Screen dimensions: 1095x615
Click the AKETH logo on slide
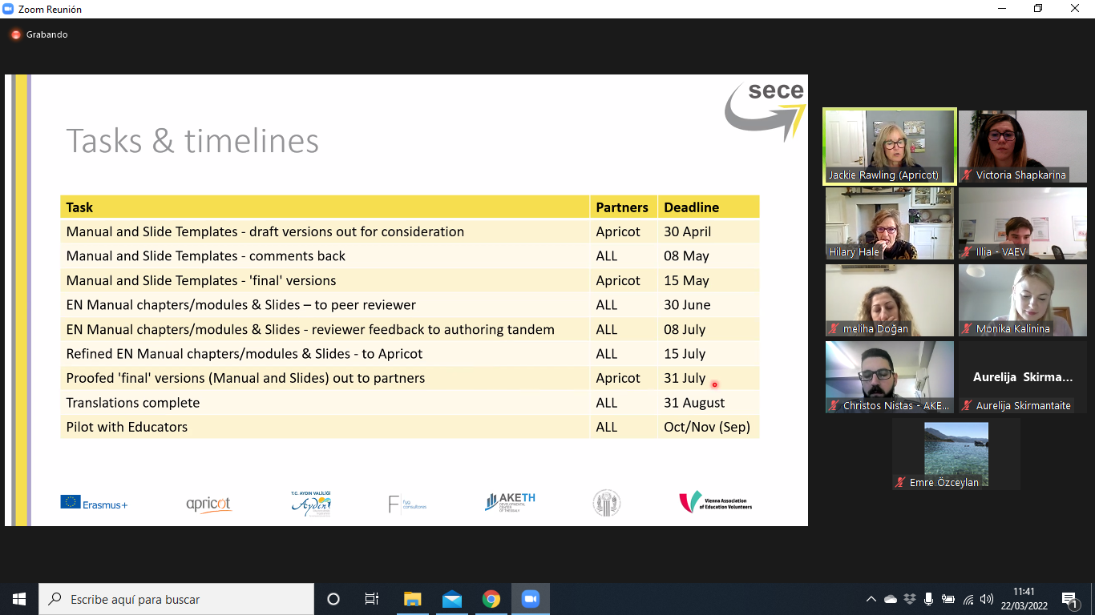point(510,502)
